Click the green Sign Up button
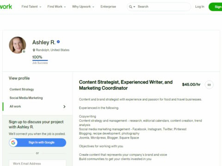222x166 pixels. tap(216, 7)
